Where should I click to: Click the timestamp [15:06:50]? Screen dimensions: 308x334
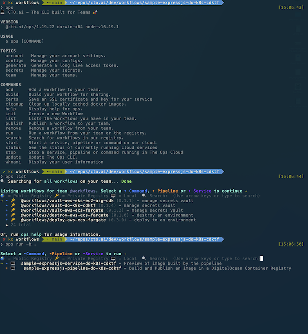tap(291, 244)
